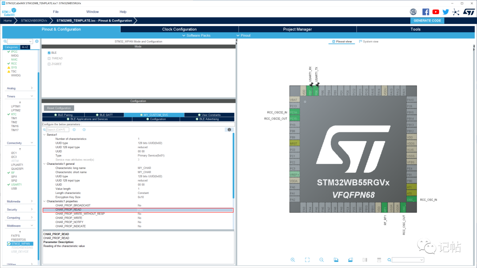Screen dimensions: 477x268
Task: Select STM32_WPAN middleware item
Action: click(20, 244)
